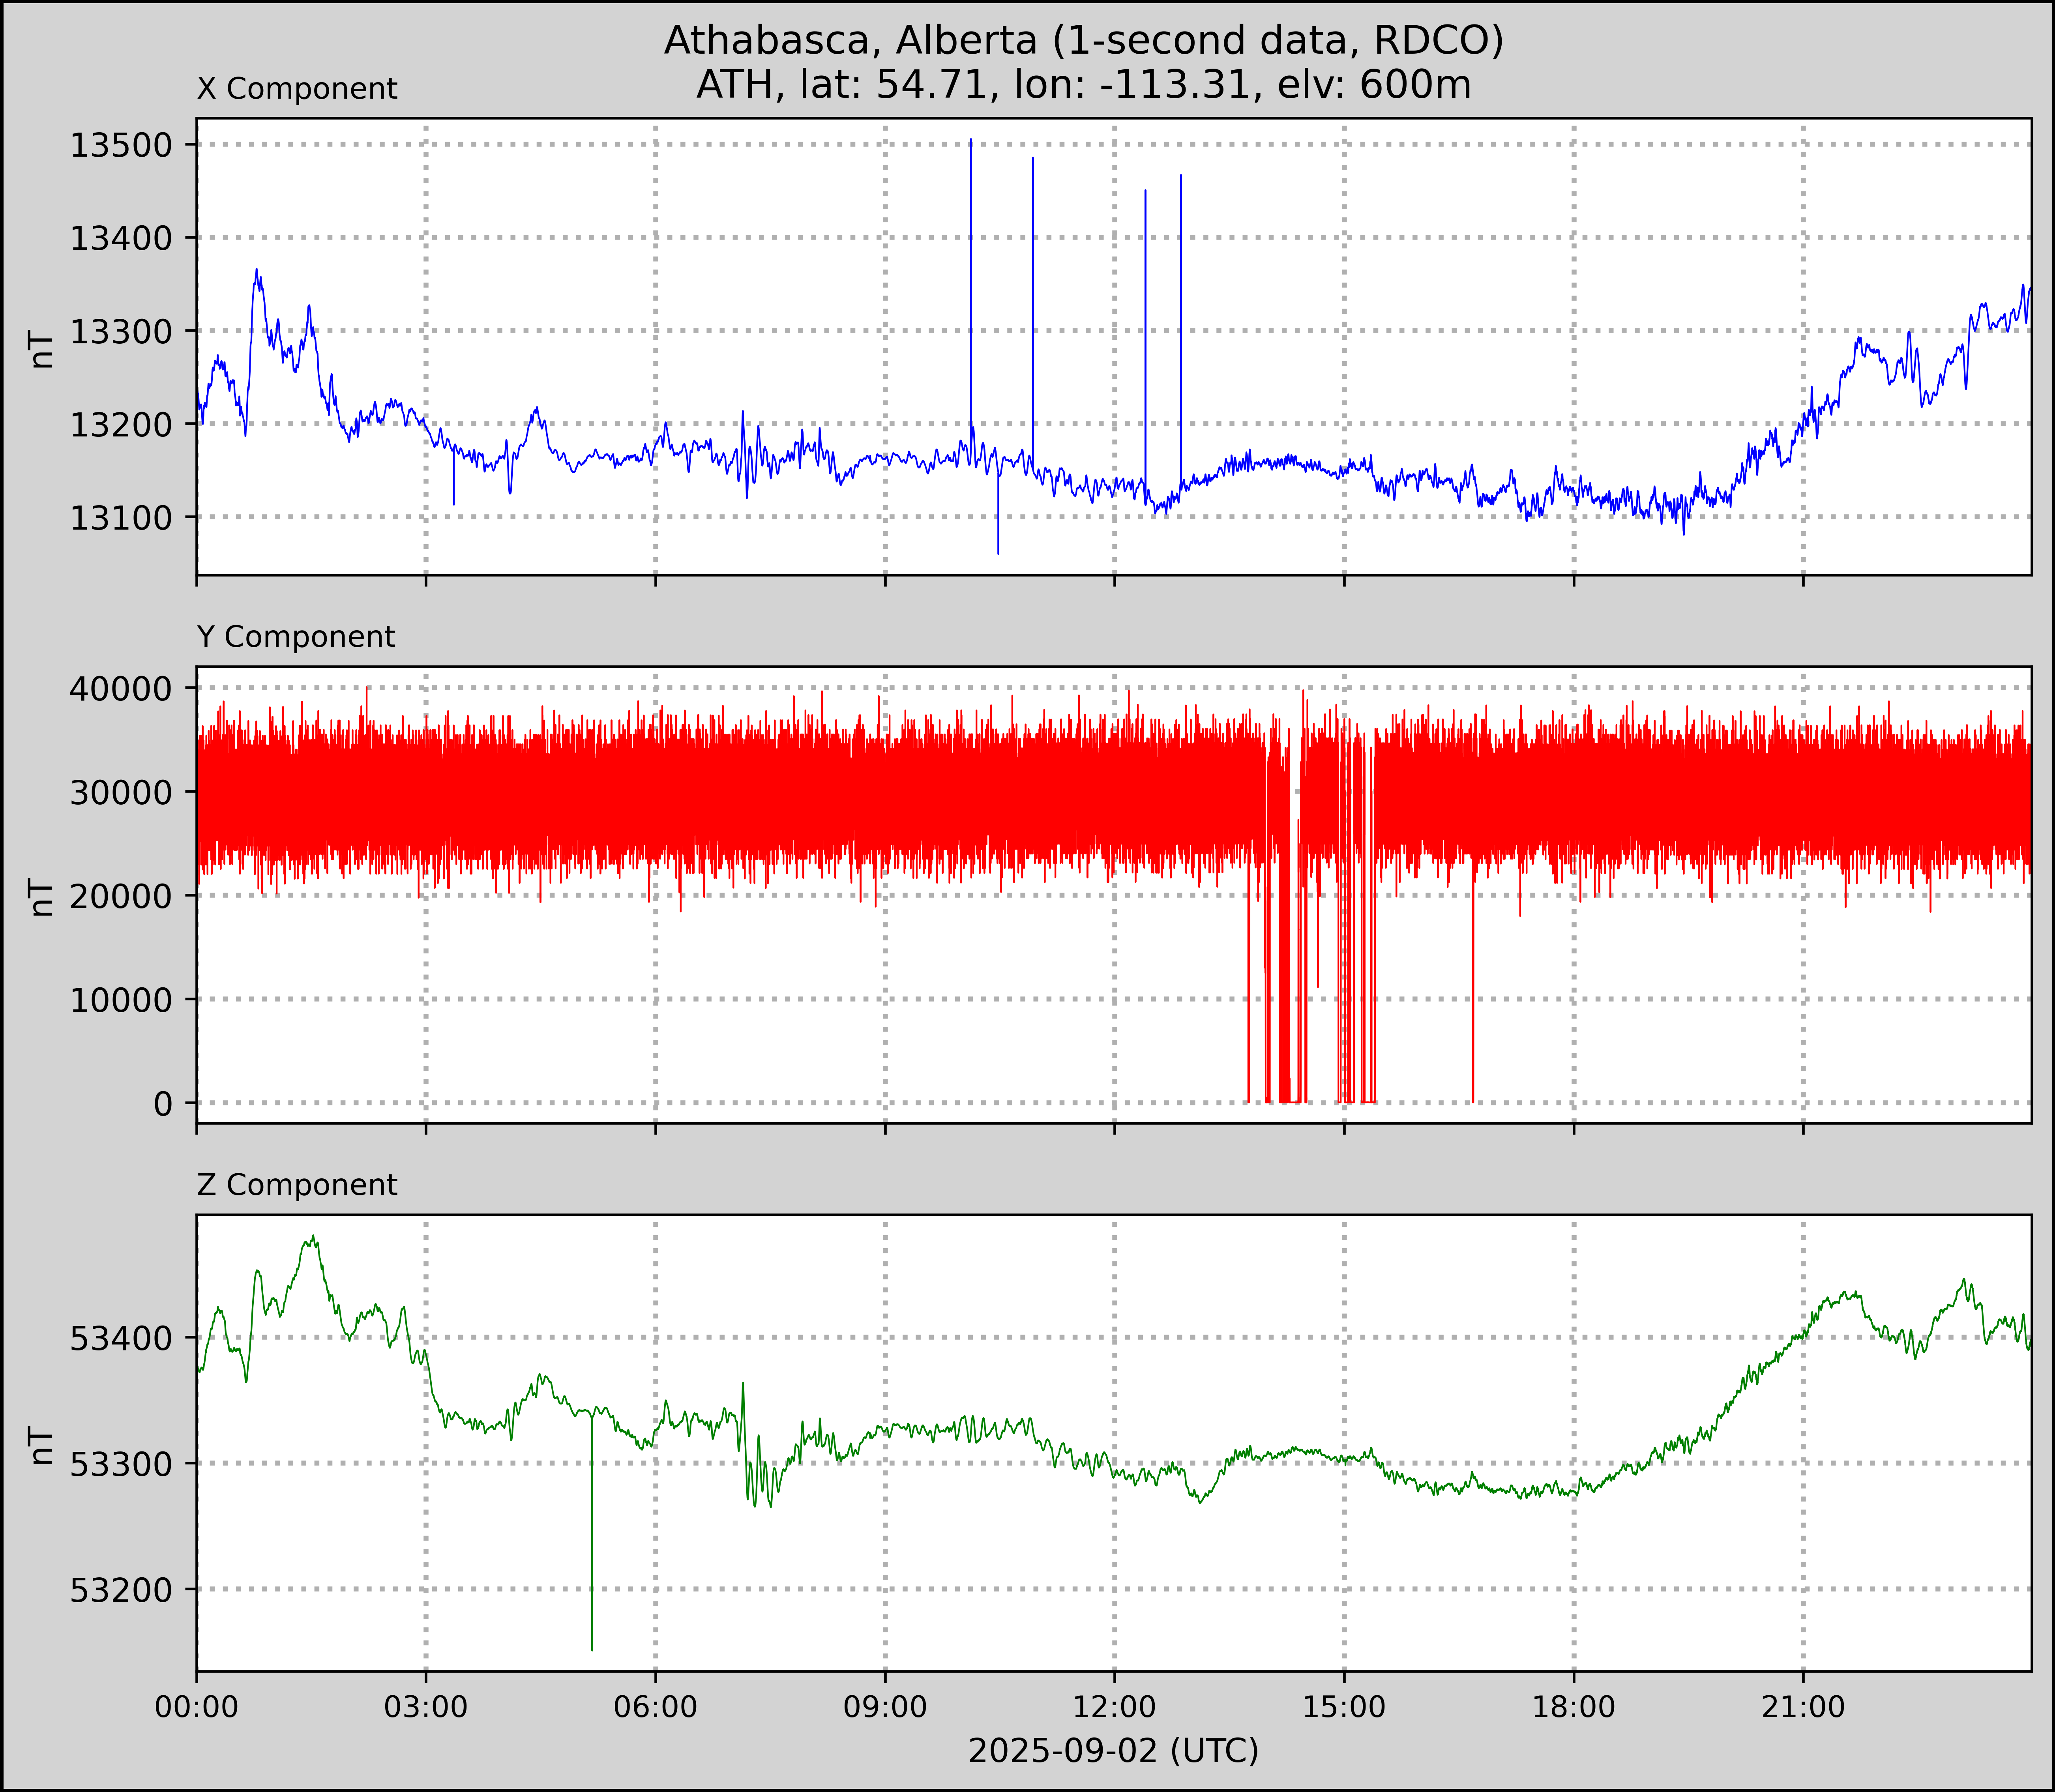Click the 'Y Component' panel label

[x=296, y=637]
